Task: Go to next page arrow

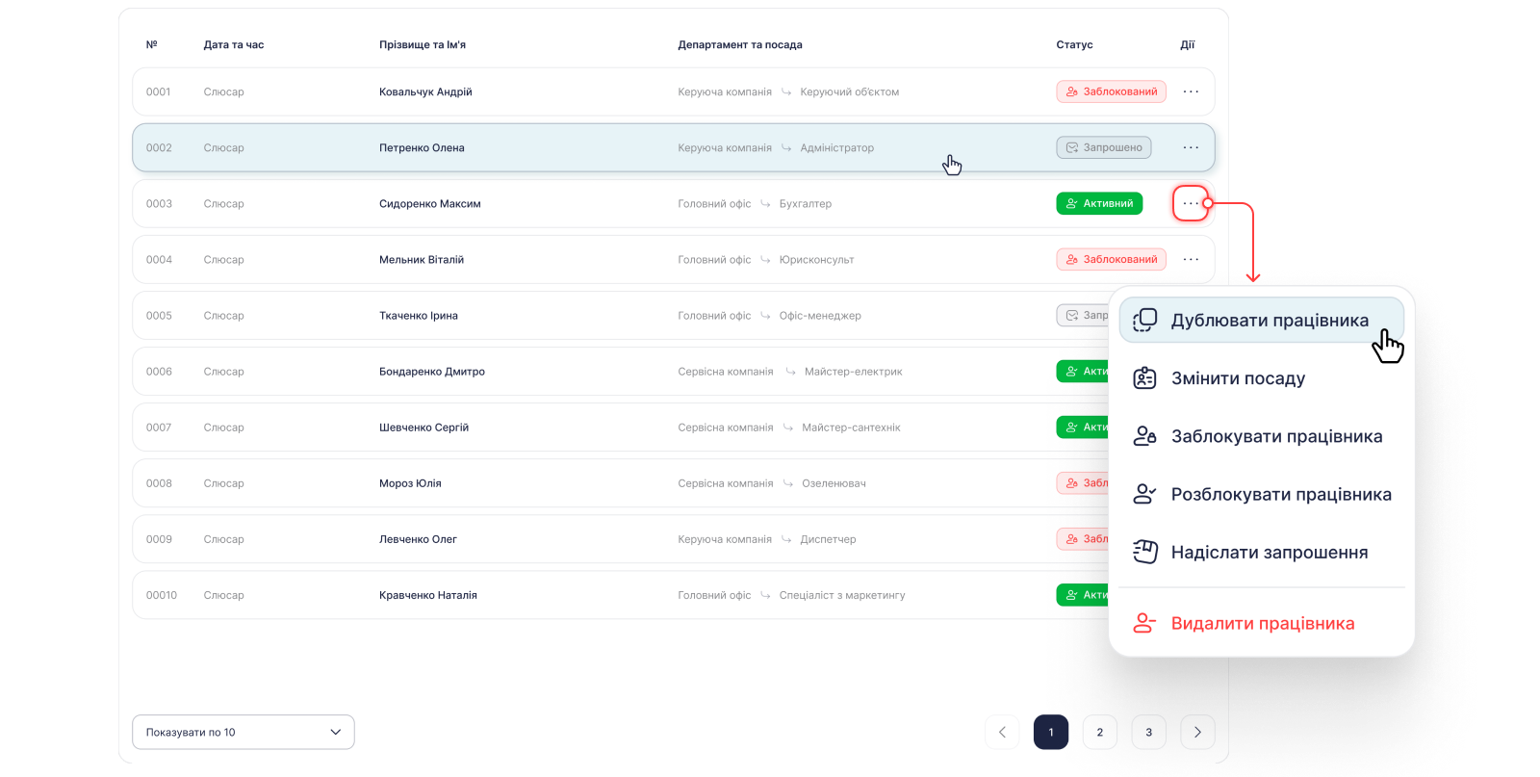Action: coord(1197,732)
